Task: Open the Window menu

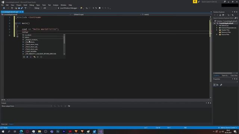Action: [x=63, y=5]
